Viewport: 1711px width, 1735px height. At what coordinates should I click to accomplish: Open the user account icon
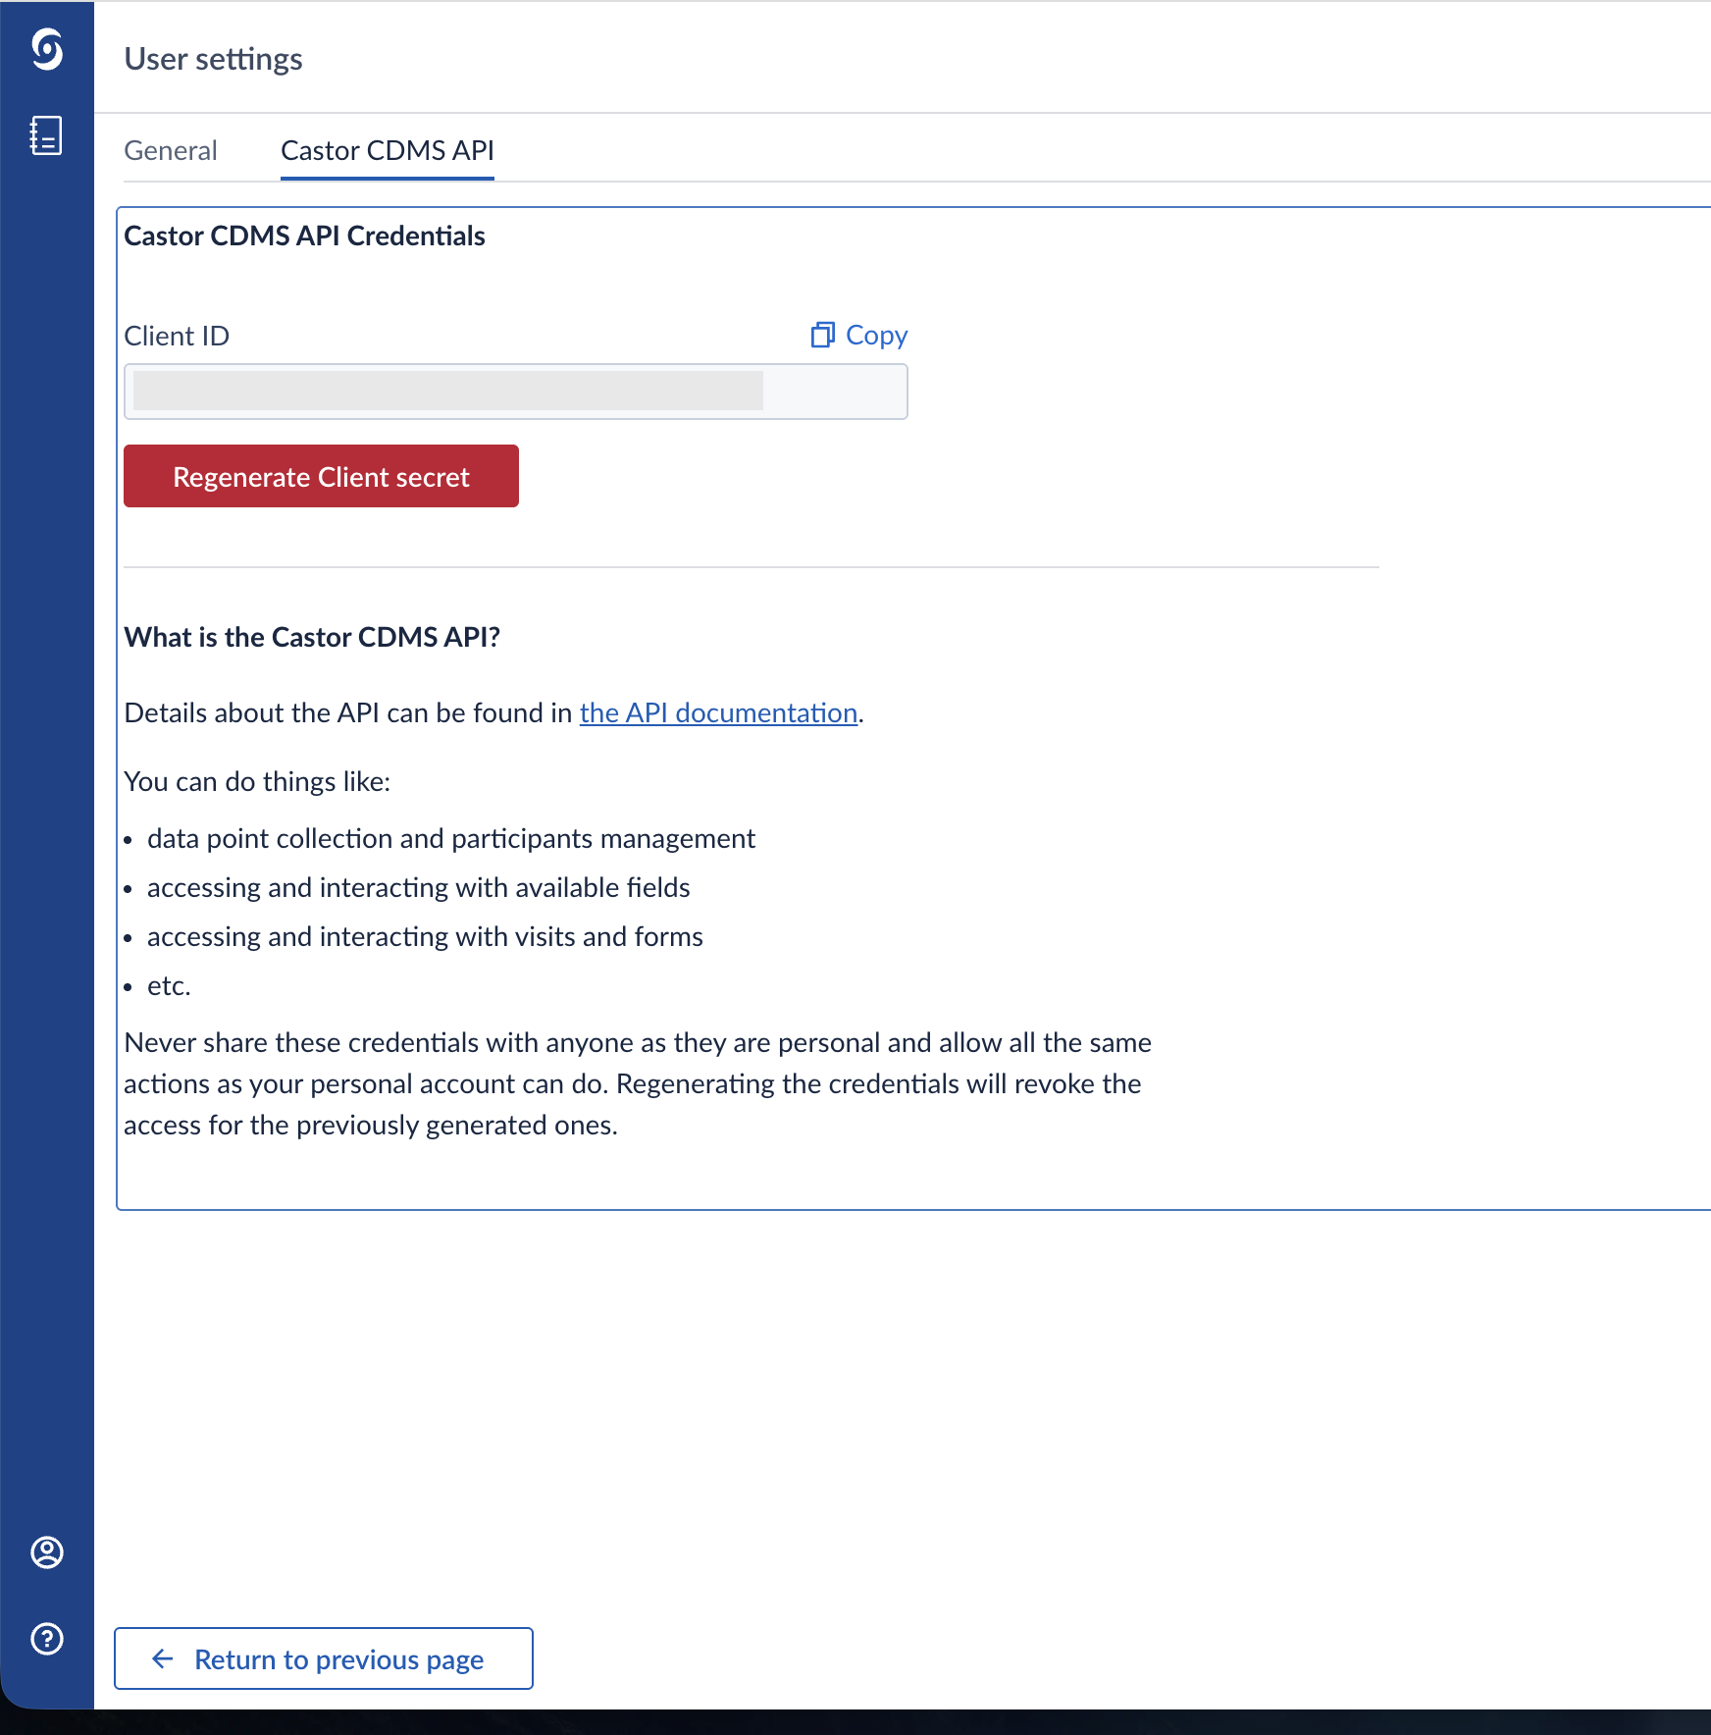47,1552
